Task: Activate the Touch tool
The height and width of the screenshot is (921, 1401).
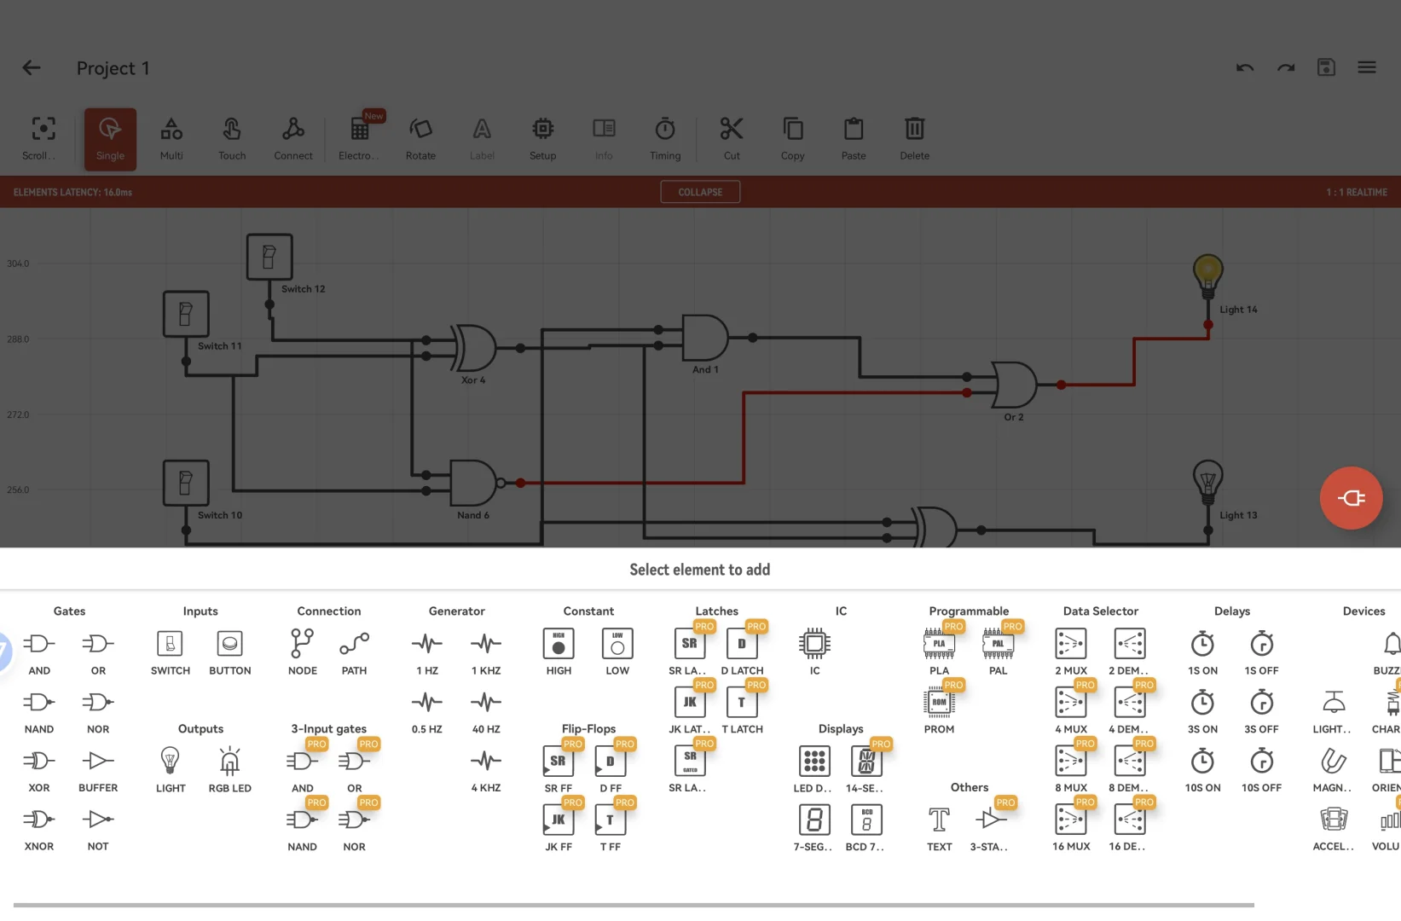Action: point(232,138)
